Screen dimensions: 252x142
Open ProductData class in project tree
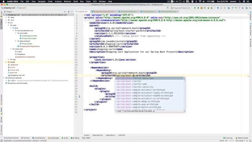(x=27, y=44)
